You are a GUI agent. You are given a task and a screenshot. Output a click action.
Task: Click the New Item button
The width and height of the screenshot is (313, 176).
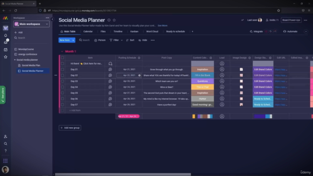(x=65, y=40)
